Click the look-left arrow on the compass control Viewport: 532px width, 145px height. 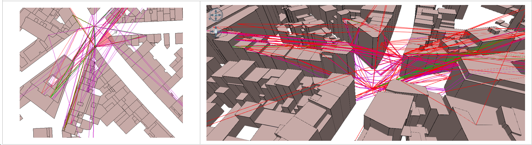pos(212,15)
